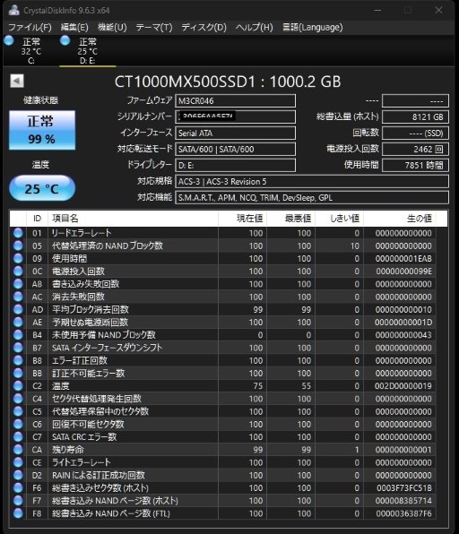This screenshot has height=534, width=459.
Task: Click the 最悪値 column header
Action: [291, 219]
